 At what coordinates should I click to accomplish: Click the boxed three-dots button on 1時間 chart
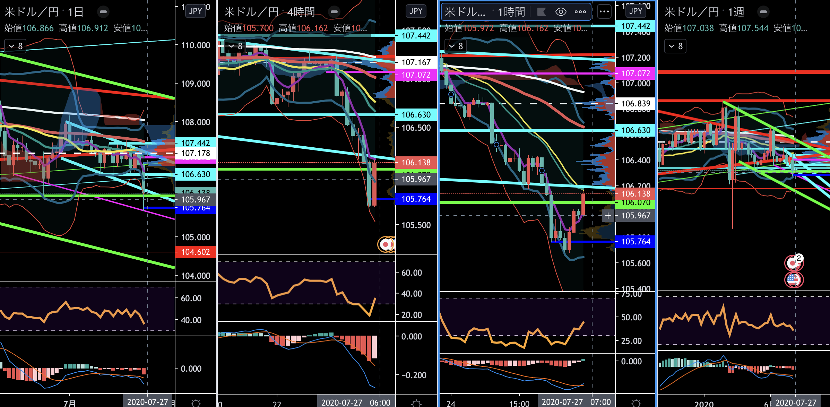coord(604,12)
